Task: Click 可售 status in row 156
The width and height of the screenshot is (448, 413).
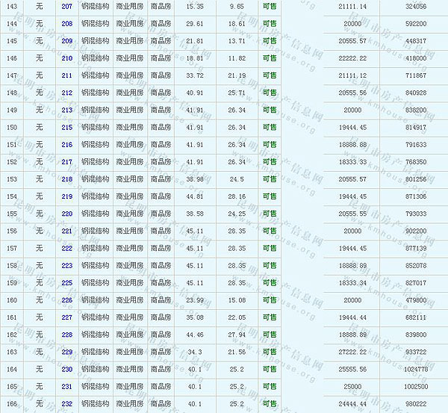Action: pyautogui.click(x=270, y=231)
